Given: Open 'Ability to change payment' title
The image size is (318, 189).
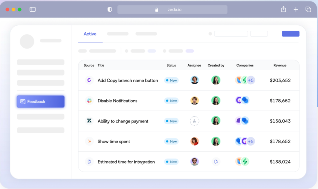Looking at the screenshot, I should point(123,121).
